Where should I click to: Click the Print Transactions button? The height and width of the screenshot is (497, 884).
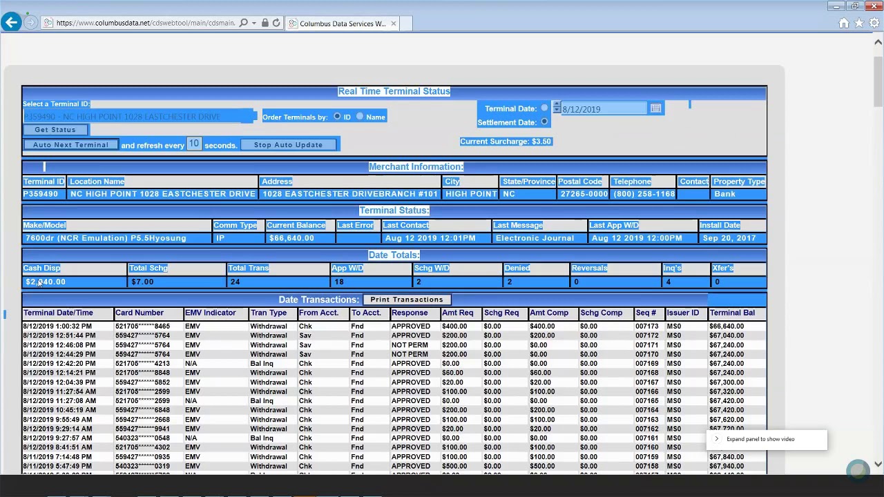click(x=407, y=300)
